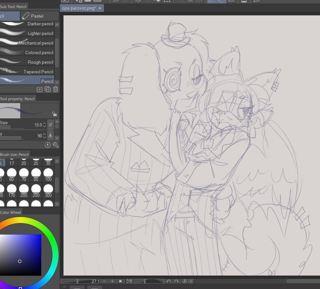Choose the Mechanical pencil sub tool
Viewport: 320px width, 289px height.
click(27, 43)
